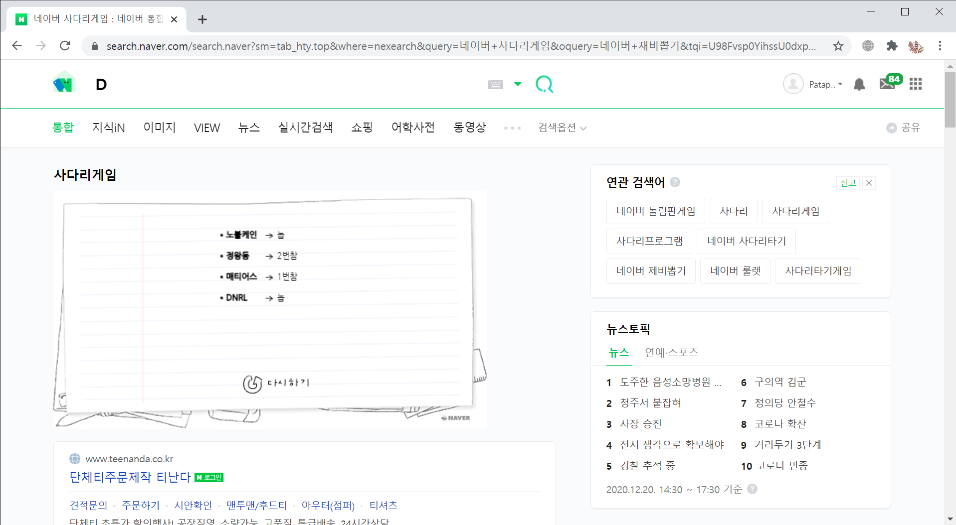This screenshot has width=956, height=525.
Task: Click the www.teenanda.co.kr URL
Action: pyautogui.click(x=129, y=459)
